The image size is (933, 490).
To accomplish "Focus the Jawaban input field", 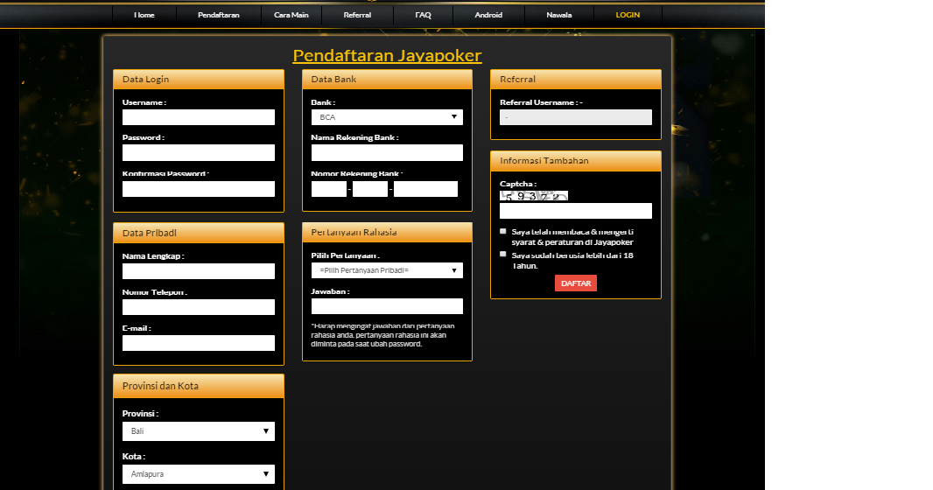I will point(387,306).
